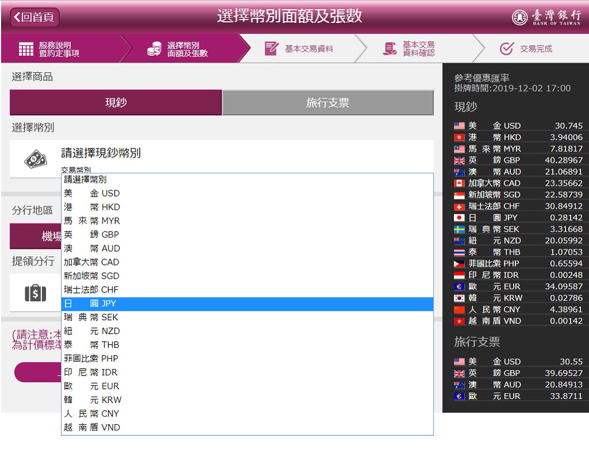The height and width of the screenshot is (450, 589).
Task: Click Indonesia flag in rate list
Action: (459, 275)
